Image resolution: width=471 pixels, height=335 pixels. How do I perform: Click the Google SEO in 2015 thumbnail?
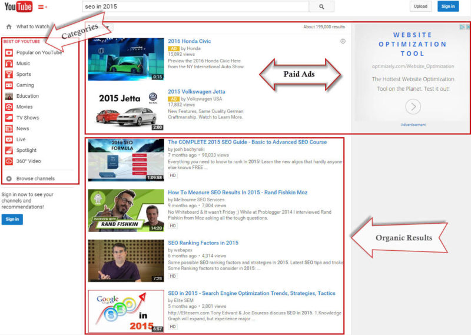126,311
